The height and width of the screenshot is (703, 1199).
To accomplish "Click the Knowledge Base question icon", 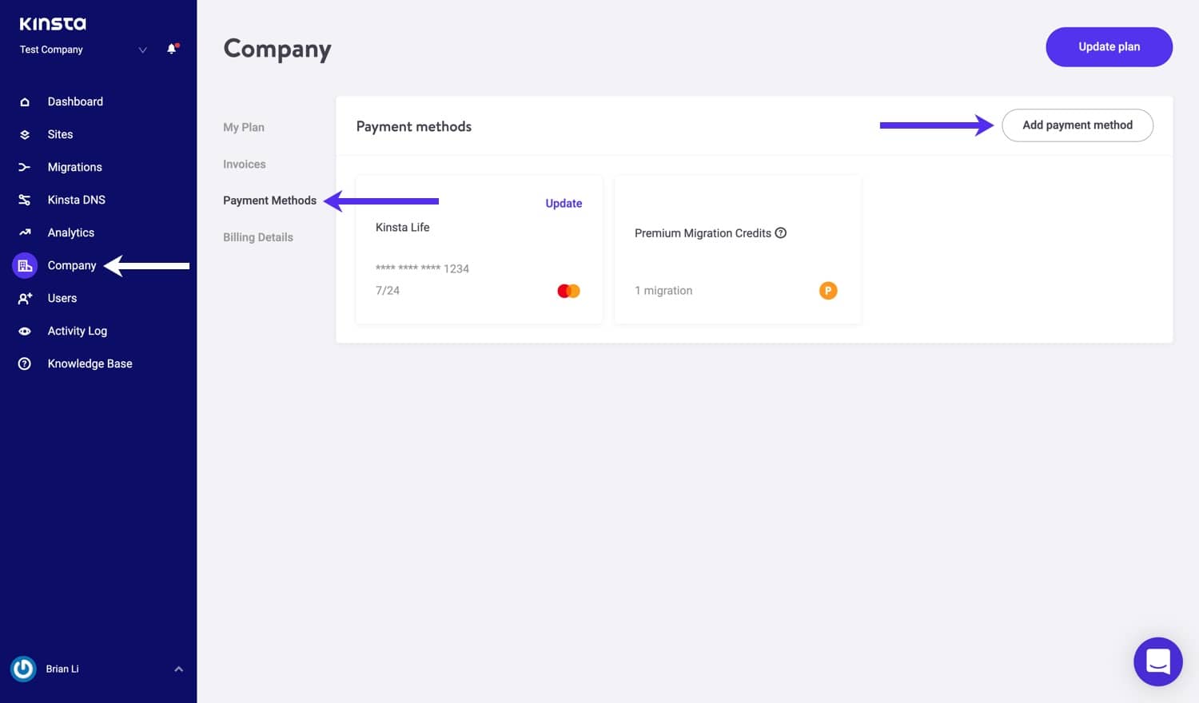I will tap(25, 363).
